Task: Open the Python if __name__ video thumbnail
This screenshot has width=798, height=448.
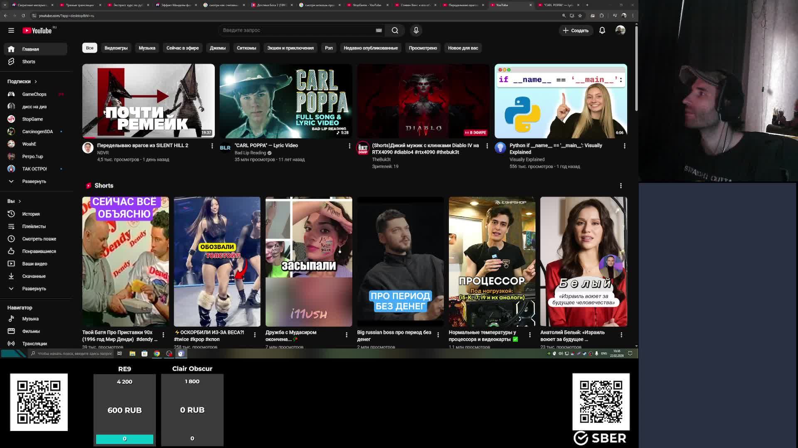Action: click(x=560, y=101)
